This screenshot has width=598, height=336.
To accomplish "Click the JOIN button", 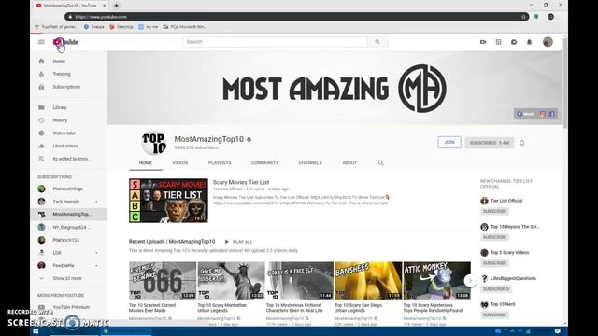I will (x=449, y=142).
